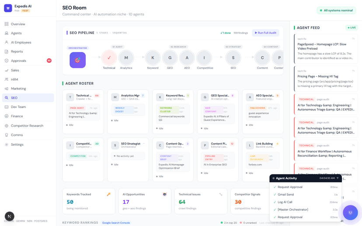
Task: Click the LIVE badge in Agent Feed
Action: [352, 27]
